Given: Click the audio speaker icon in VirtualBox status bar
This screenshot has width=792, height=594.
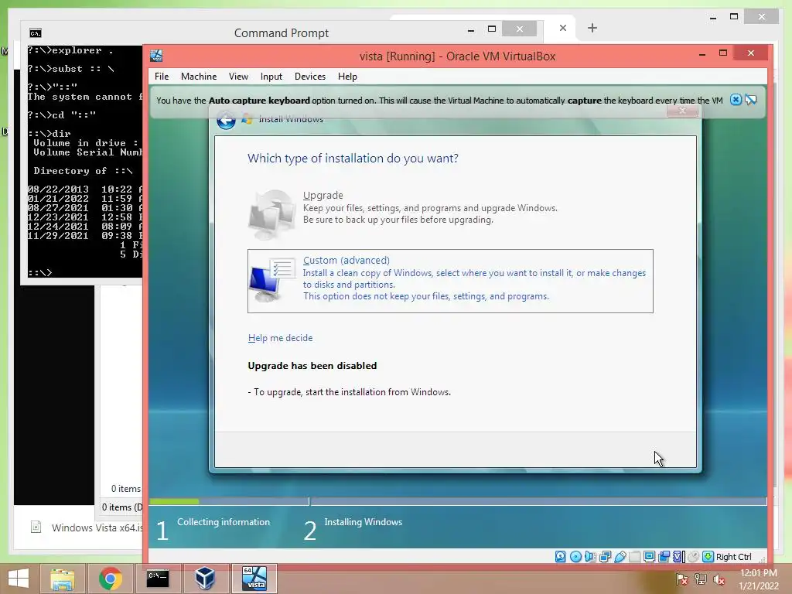Looking at the screenshot, I should tap(590, 557).
